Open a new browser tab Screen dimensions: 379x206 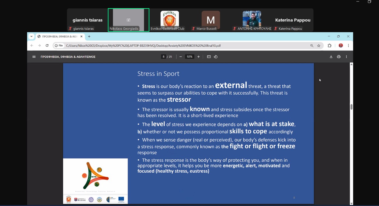pyautogui.click(x=89, y=36)
